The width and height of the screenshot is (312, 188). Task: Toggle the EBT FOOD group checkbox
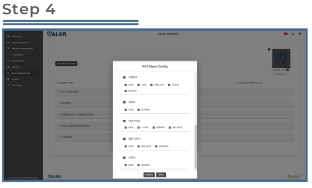(124, 121)
